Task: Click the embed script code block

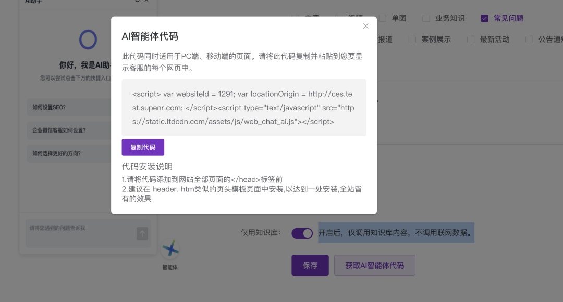Action: (243, 108)
